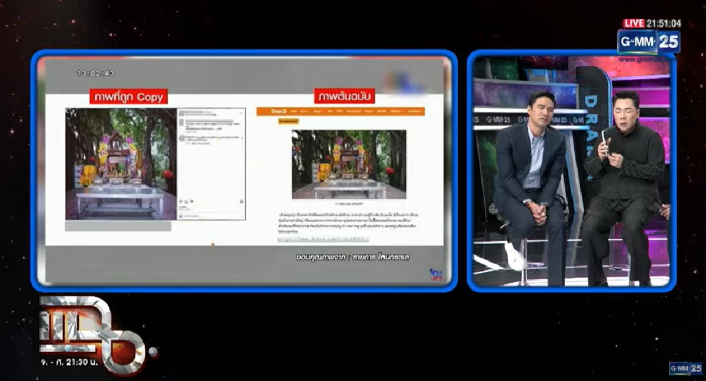706x381 pixels.
Task: Click the small program logo inside the slide's grey footer
Action: pyautogui.click(x=436, y=274)
